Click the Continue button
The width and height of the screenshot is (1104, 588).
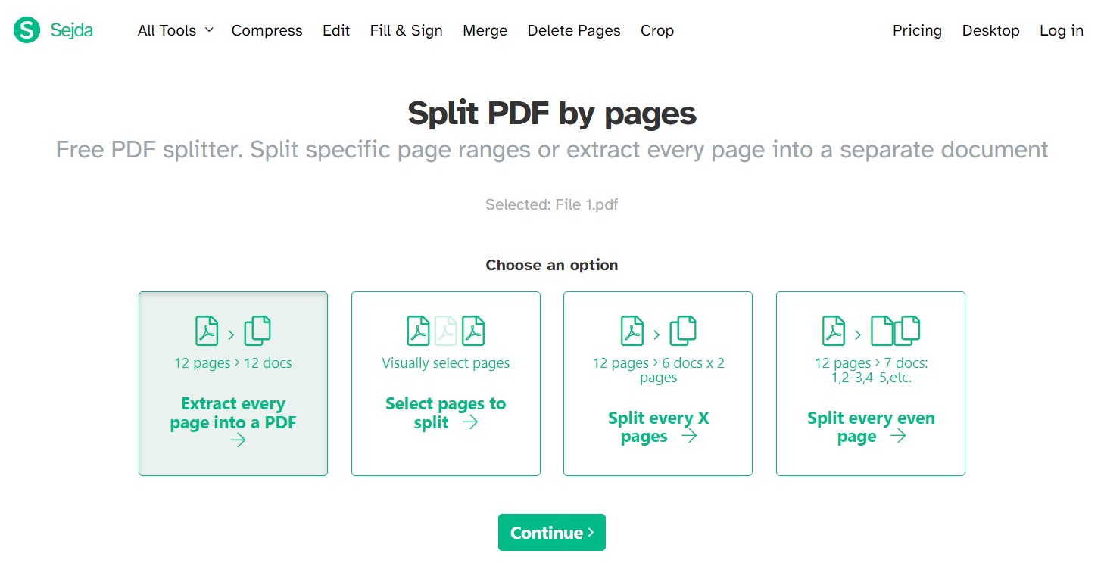[551, 532]
